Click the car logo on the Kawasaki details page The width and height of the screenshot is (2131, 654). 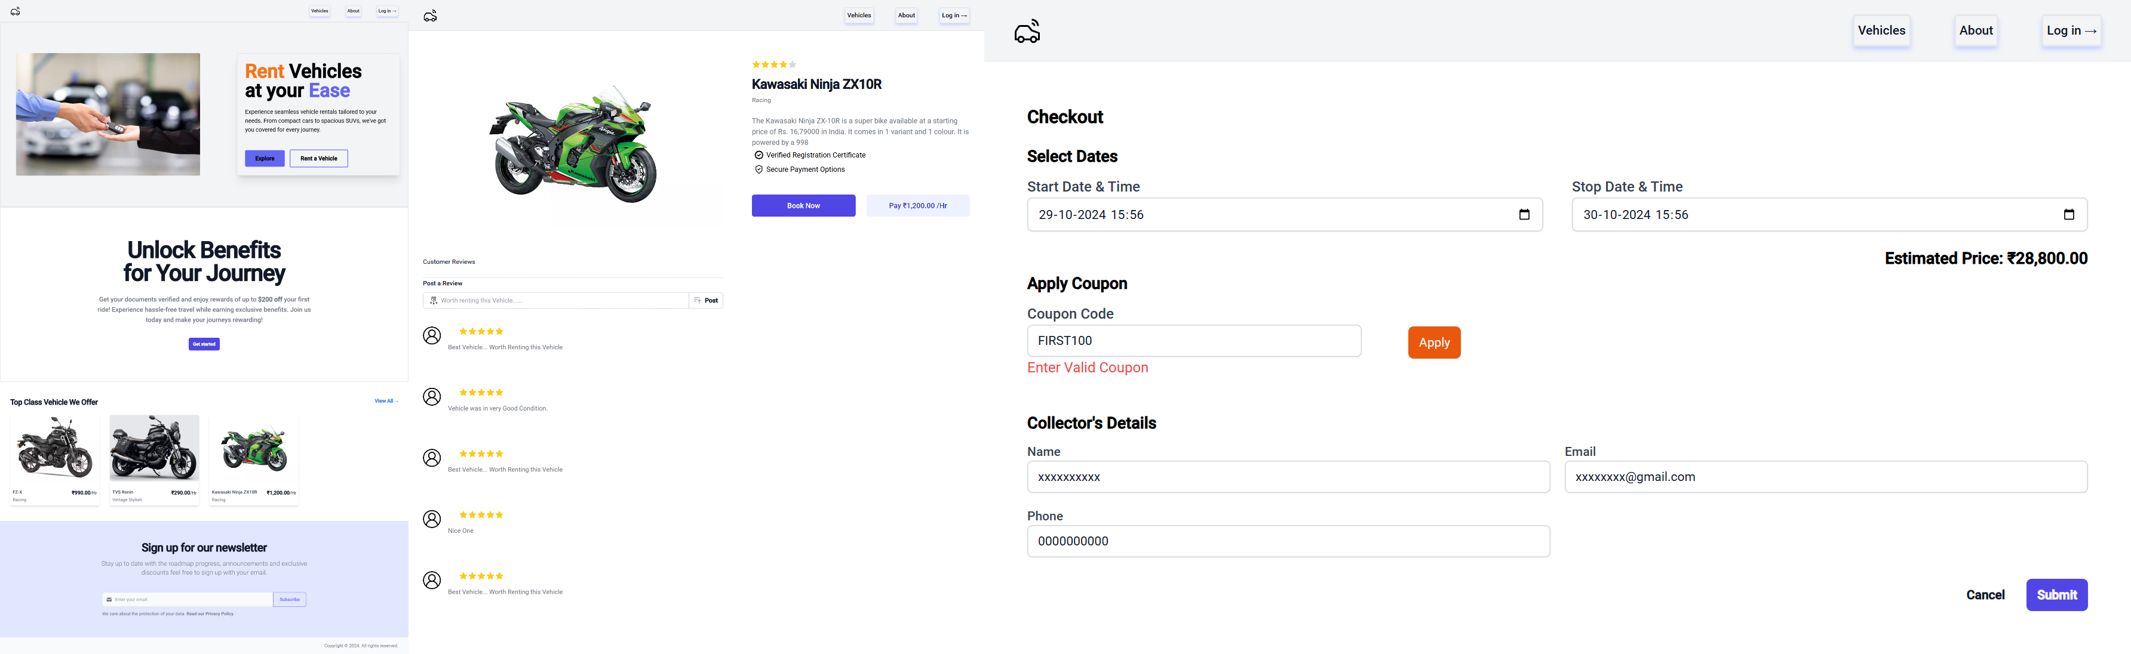pyautogui.click(x=430, y=16)
